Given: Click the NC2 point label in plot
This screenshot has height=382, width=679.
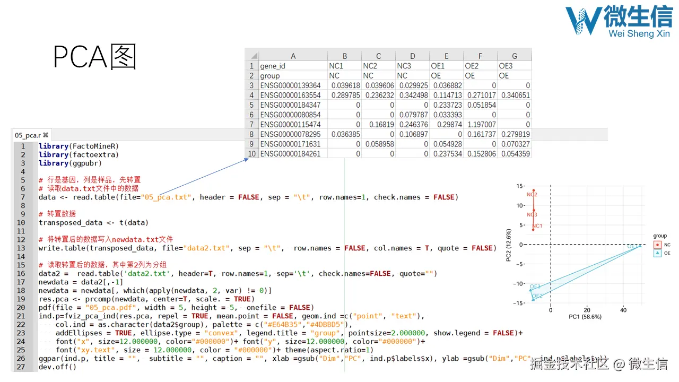Looking at the screenshot, I should point(532,195).
